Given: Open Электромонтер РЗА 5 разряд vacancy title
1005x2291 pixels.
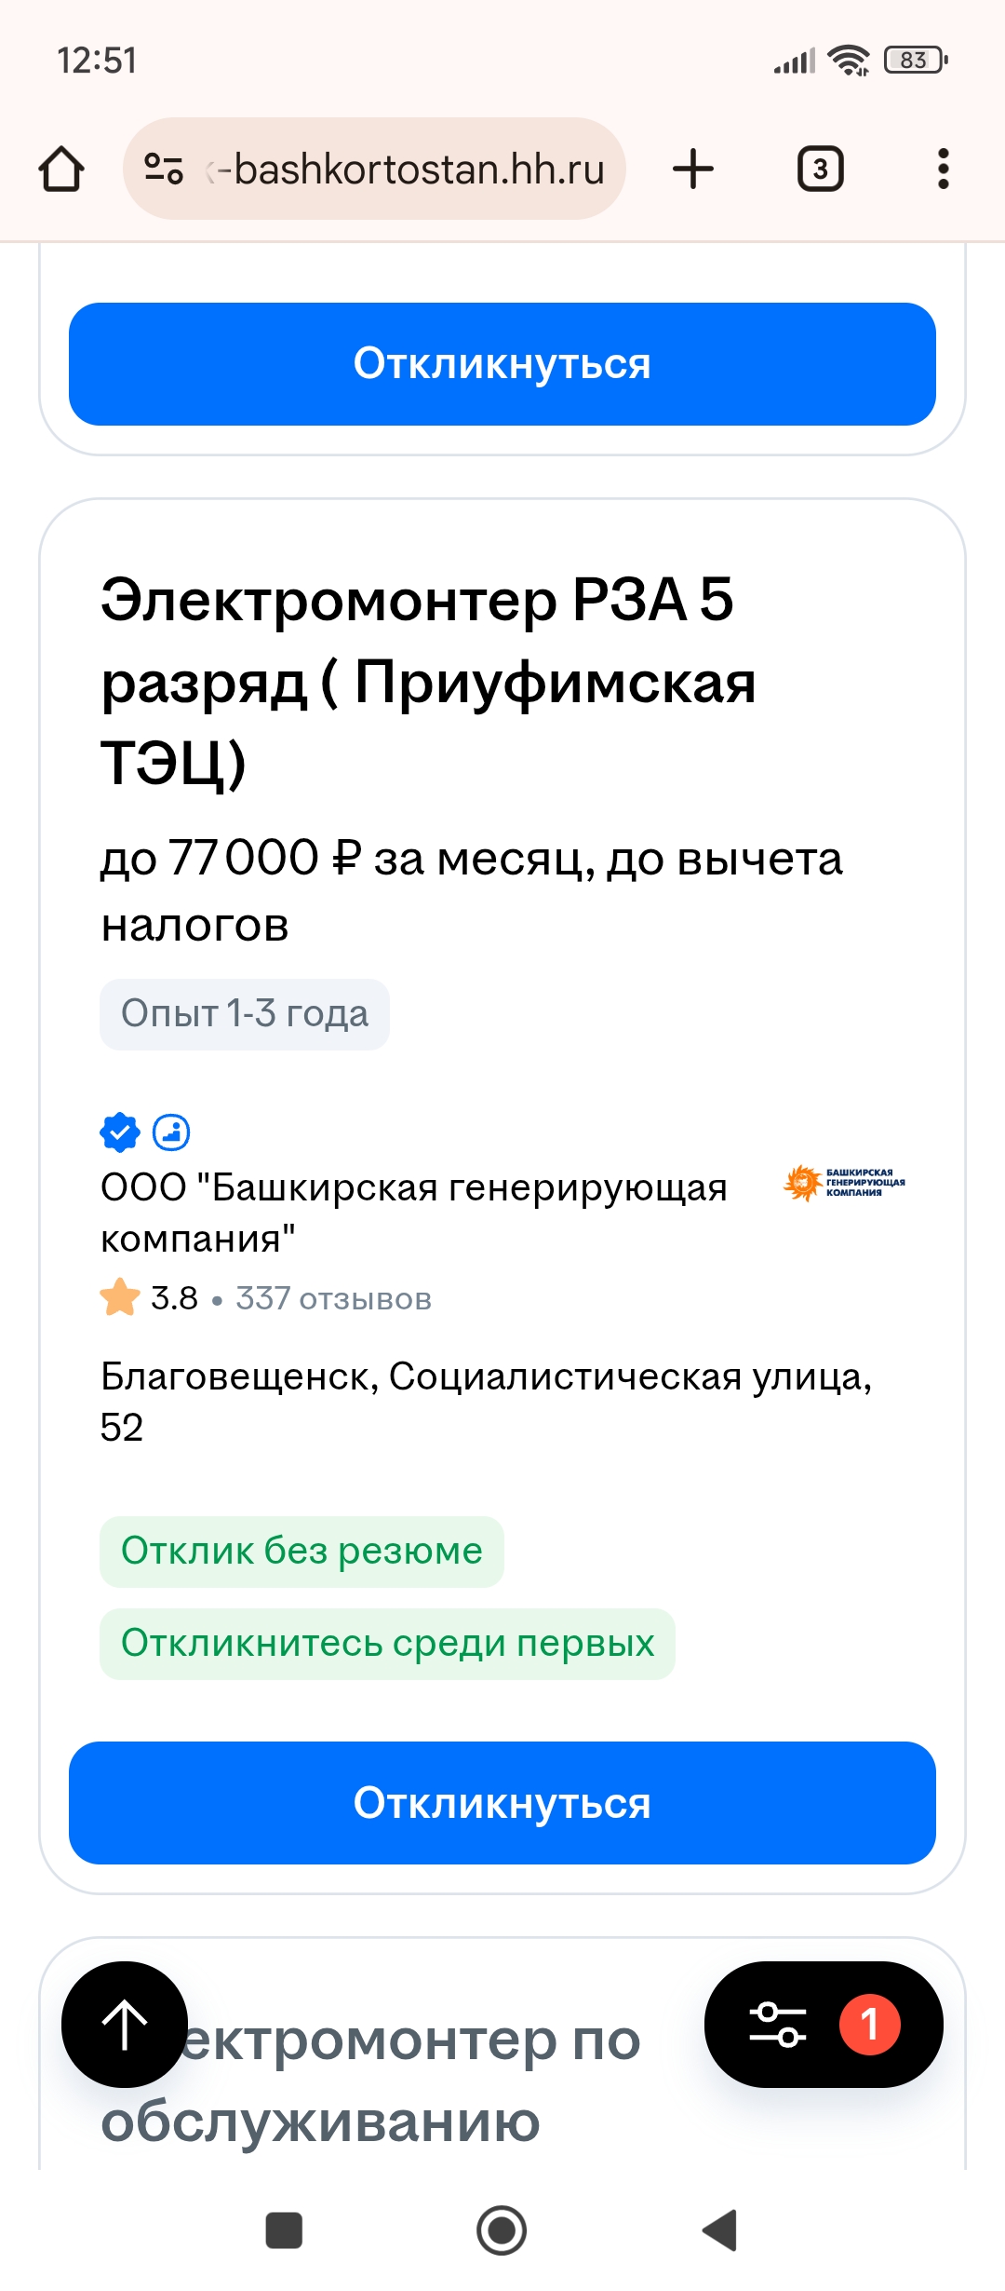Looking at the screenshot, I should (x=428, y=681).
